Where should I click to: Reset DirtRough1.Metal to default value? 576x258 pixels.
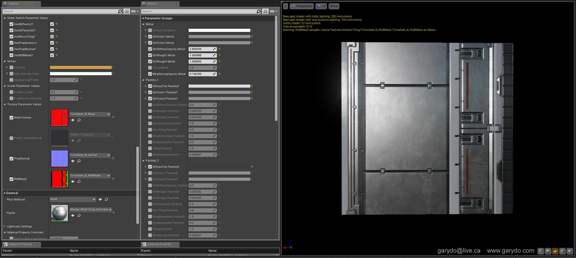219,55
